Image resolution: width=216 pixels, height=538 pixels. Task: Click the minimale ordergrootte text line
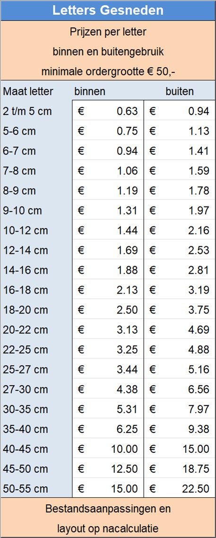pyautogui.click(x=108, y=72)
